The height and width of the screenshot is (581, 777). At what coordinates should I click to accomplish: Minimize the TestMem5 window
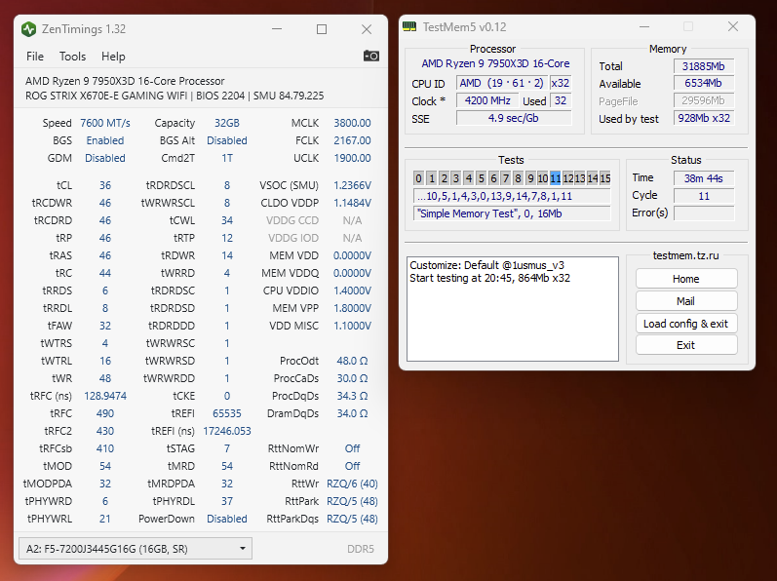point(644,26)
